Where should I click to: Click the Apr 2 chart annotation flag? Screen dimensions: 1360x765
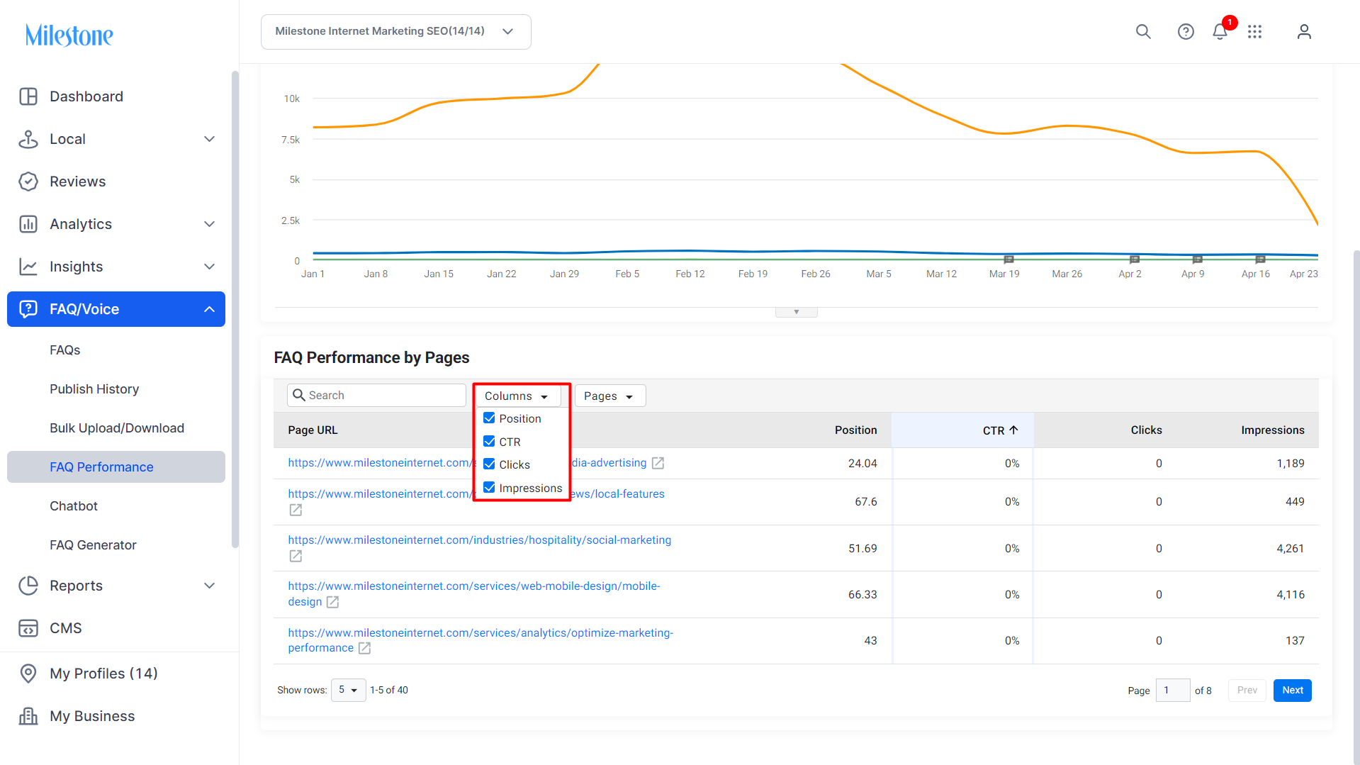(x=1134, y=259)
